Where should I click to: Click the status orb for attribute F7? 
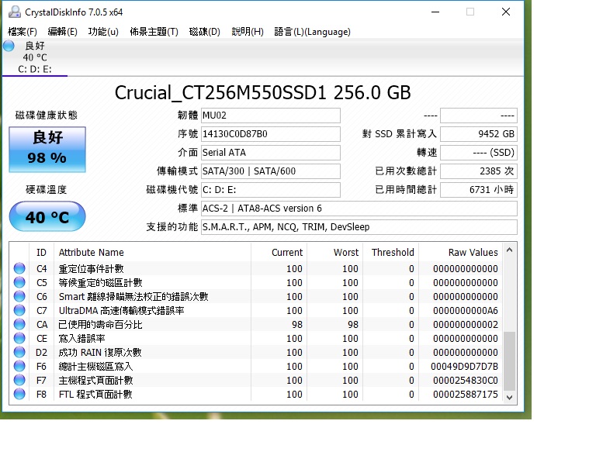19,380
